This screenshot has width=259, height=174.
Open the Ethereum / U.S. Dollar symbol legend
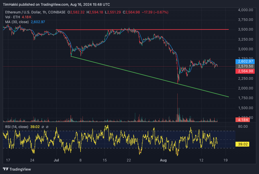tap(21, 12)
